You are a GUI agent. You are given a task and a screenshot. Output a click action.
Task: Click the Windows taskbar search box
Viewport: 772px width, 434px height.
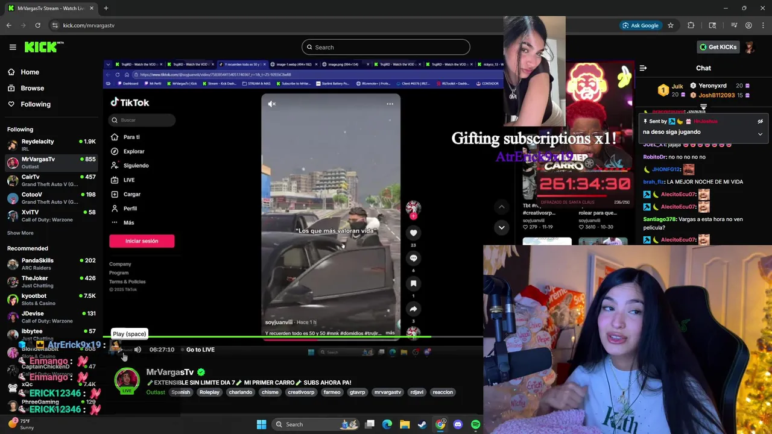click(x=314, y=424)
